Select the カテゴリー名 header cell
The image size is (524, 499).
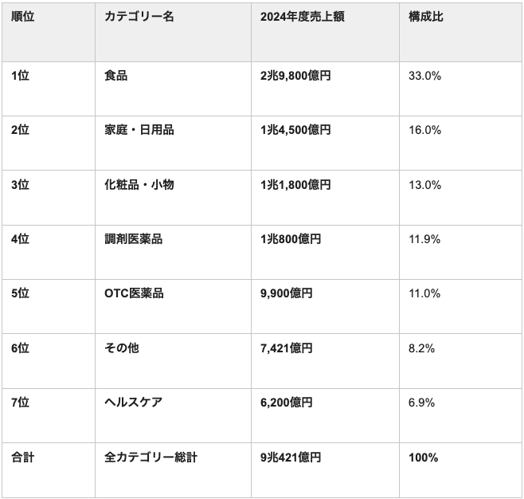pyautogui.click(x=173, y=32)
